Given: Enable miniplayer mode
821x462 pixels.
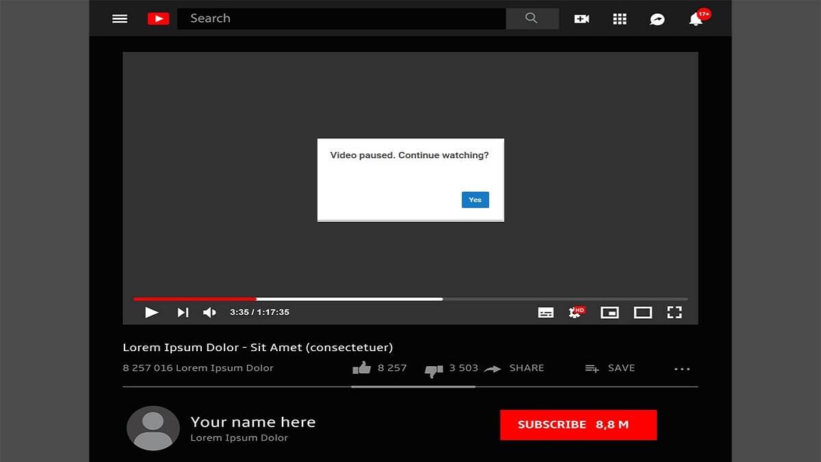Looking at the screenshot, I should point(610,312).
